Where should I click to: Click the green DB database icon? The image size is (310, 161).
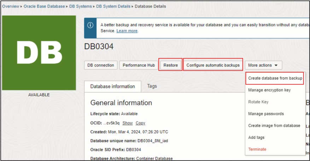pyautogui.click(x=39, y=53)
